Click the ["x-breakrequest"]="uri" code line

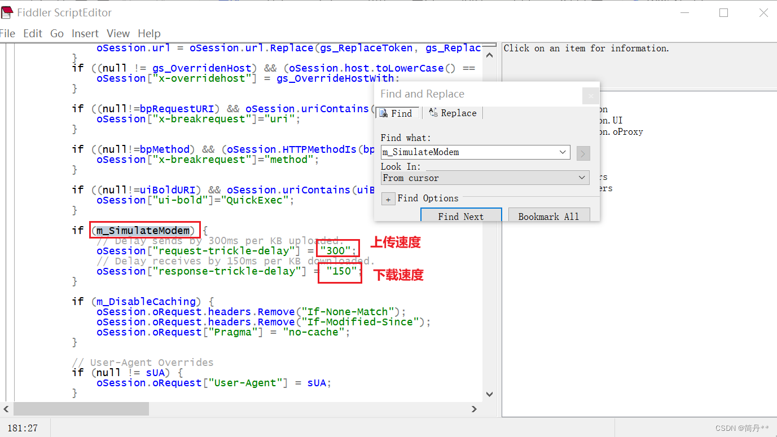click(x=199, y=119)
